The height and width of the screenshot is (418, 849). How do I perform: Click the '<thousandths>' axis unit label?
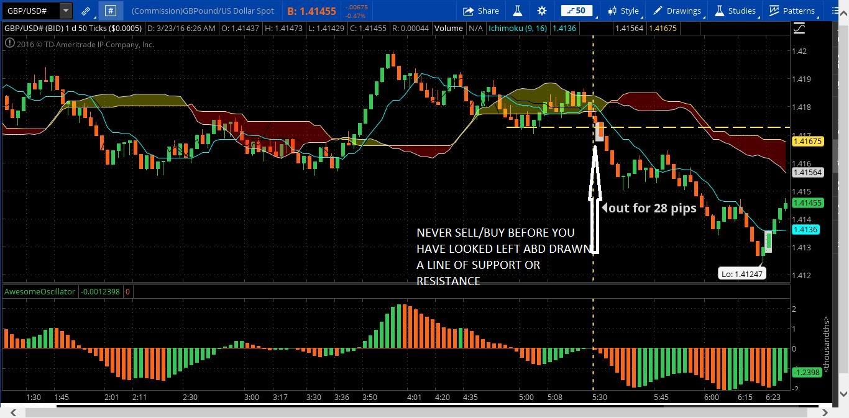tap(827, 345)
